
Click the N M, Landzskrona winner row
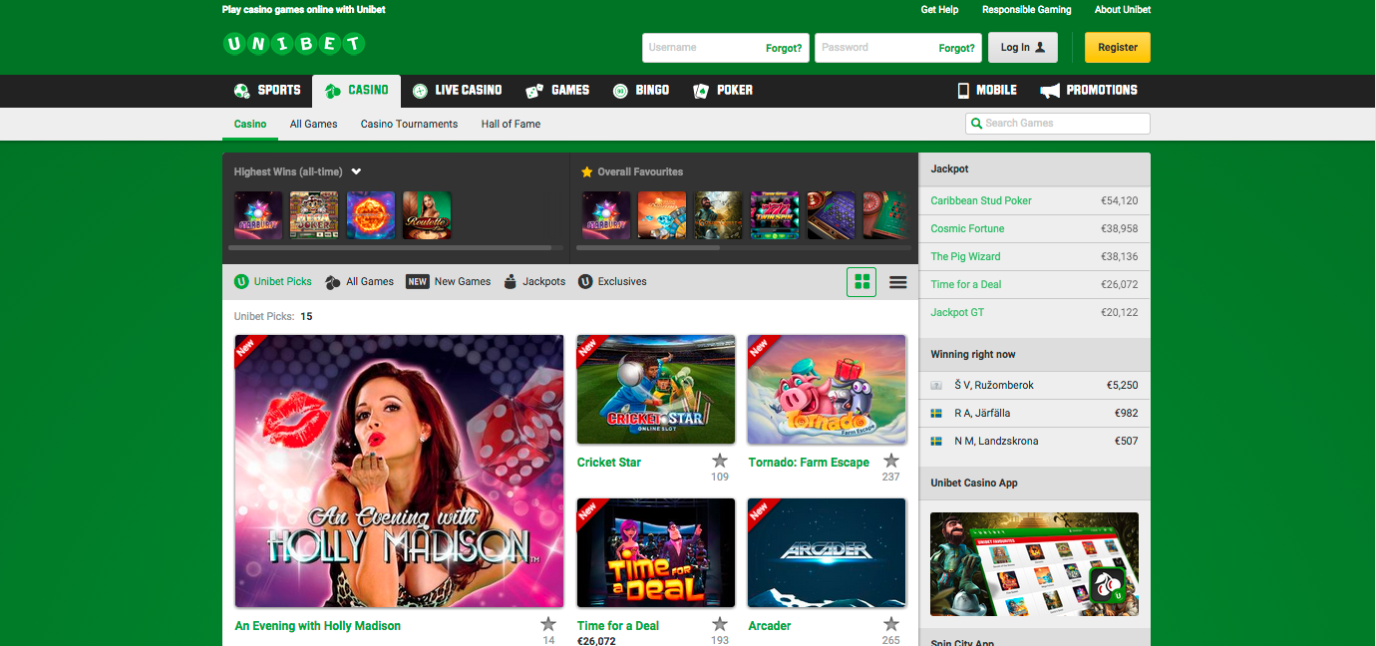click(x=1034, y=441)
